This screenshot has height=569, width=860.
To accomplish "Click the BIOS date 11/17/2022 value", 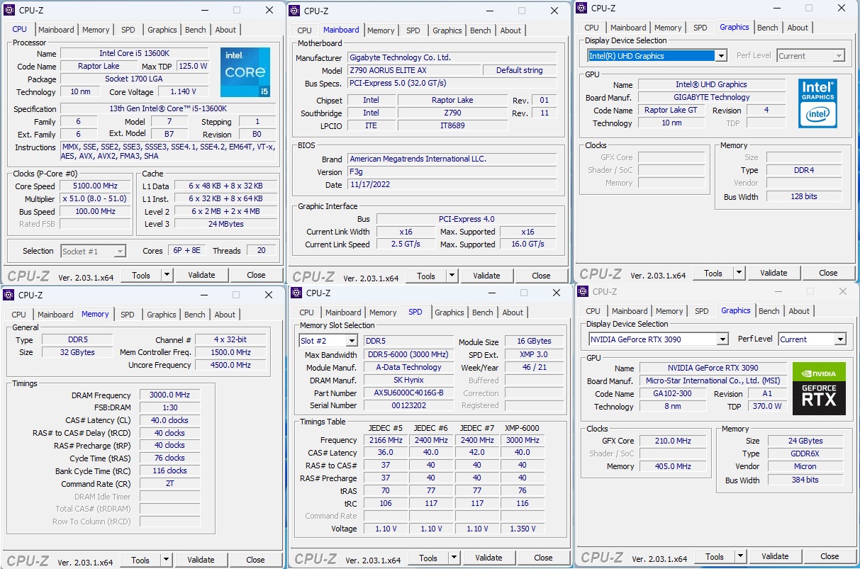I will click(452, 185).
